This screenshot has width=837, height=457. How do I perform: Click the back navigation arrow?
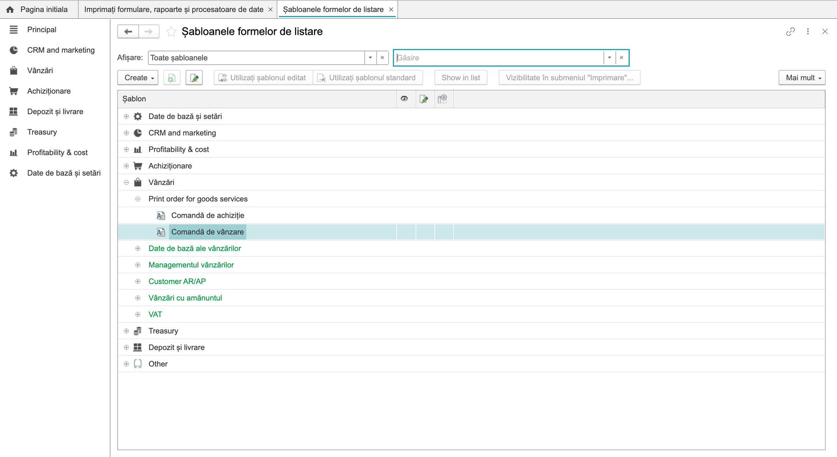tap(128, 32)
